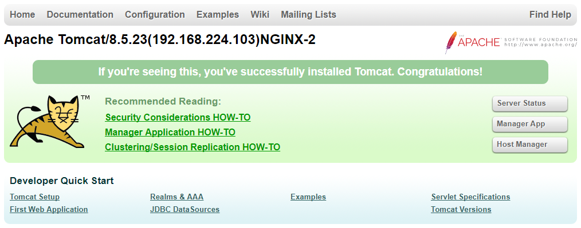
Task: Open the Realms & AAA link
Action: coord(176,197)
